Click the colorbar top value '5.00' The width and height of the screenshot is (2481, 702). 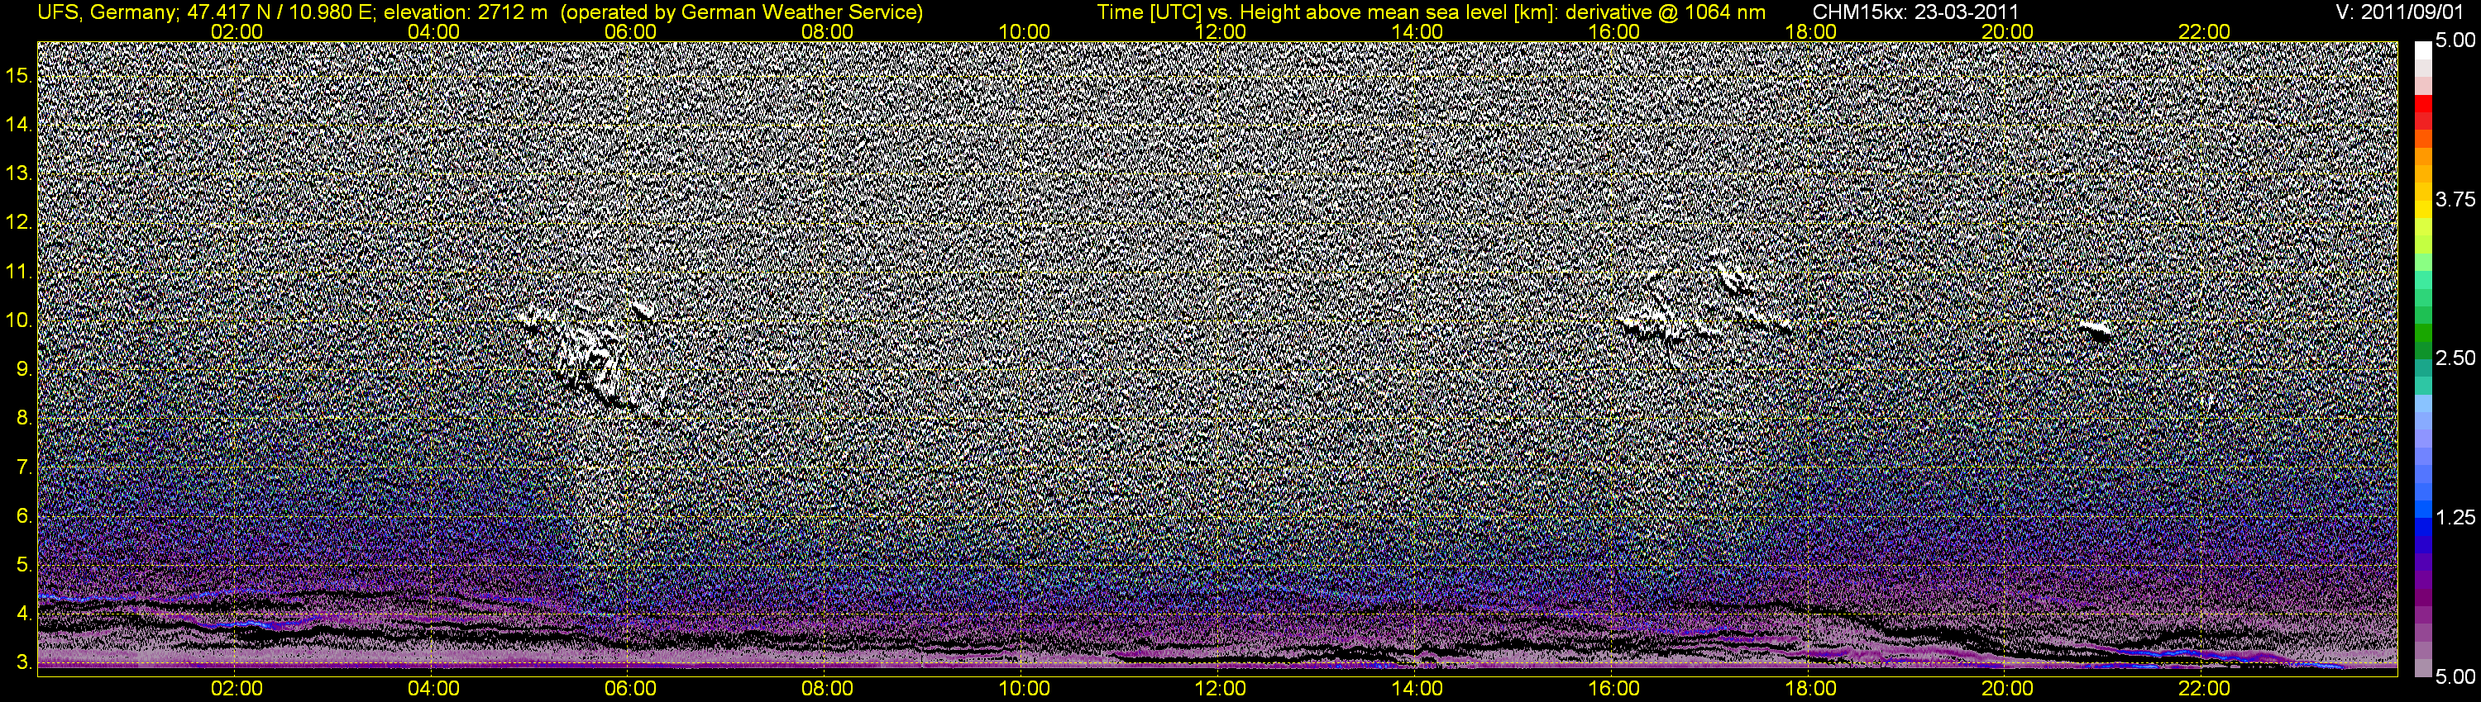click(x=2455, y=40)
